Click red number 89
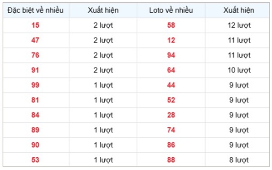Viewport: 272px width, 170px height. pos(35,130)
